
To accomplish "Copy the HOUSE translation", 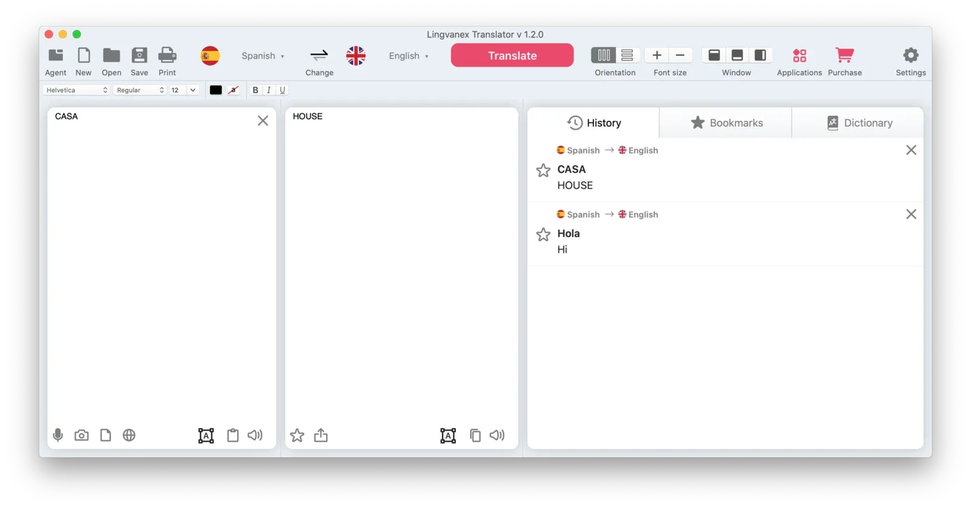I will (x=475, y=435).
